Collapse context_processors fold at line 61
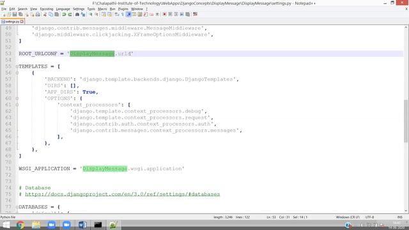Screen dimensions: 409x230 coord(17,105)
